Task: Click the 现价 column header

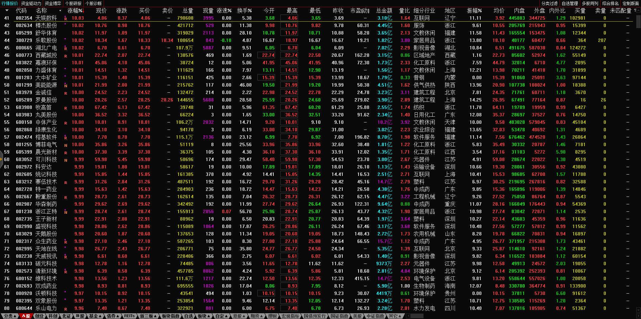Action: (x=101, y=10)
